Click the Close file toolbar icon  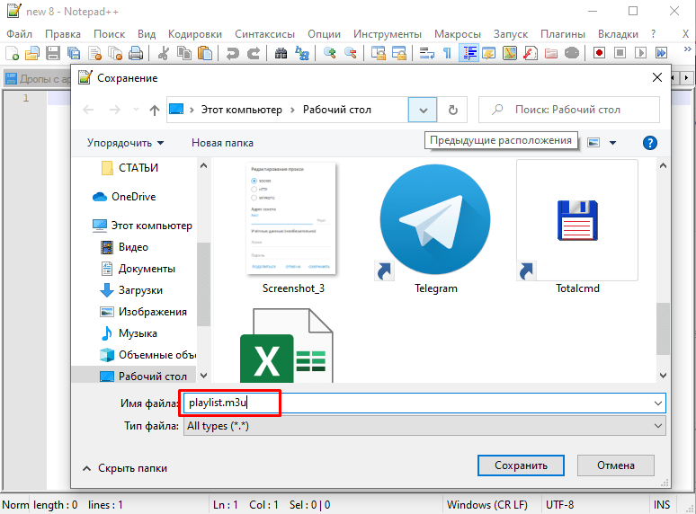pos(94,53)
